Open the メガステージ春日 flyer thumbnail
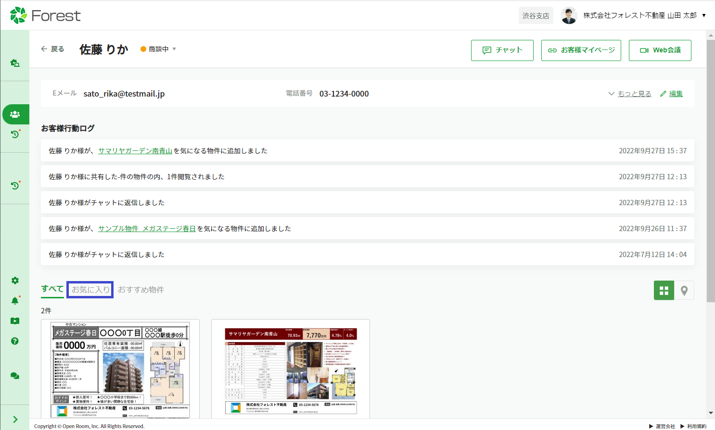Viewport: 715px width, 430px height. (120, 369)
